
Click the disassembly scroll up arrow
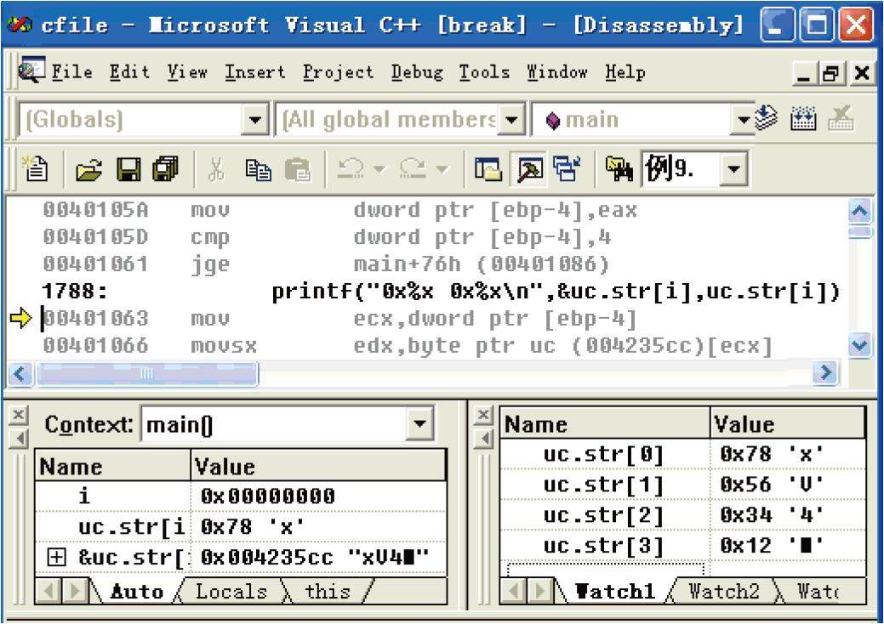pyautogui.click(x=859, y=211)
